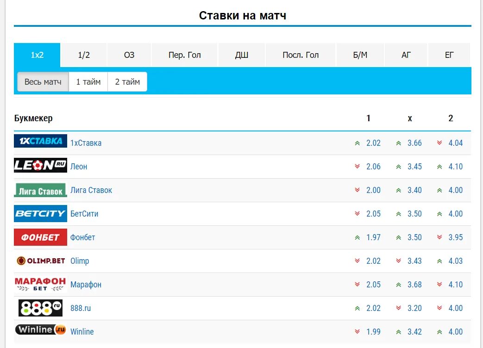This screenshot has width=483, height=348.
Task: Switch to the Посл. Гол tab
Action: point(301,55)
